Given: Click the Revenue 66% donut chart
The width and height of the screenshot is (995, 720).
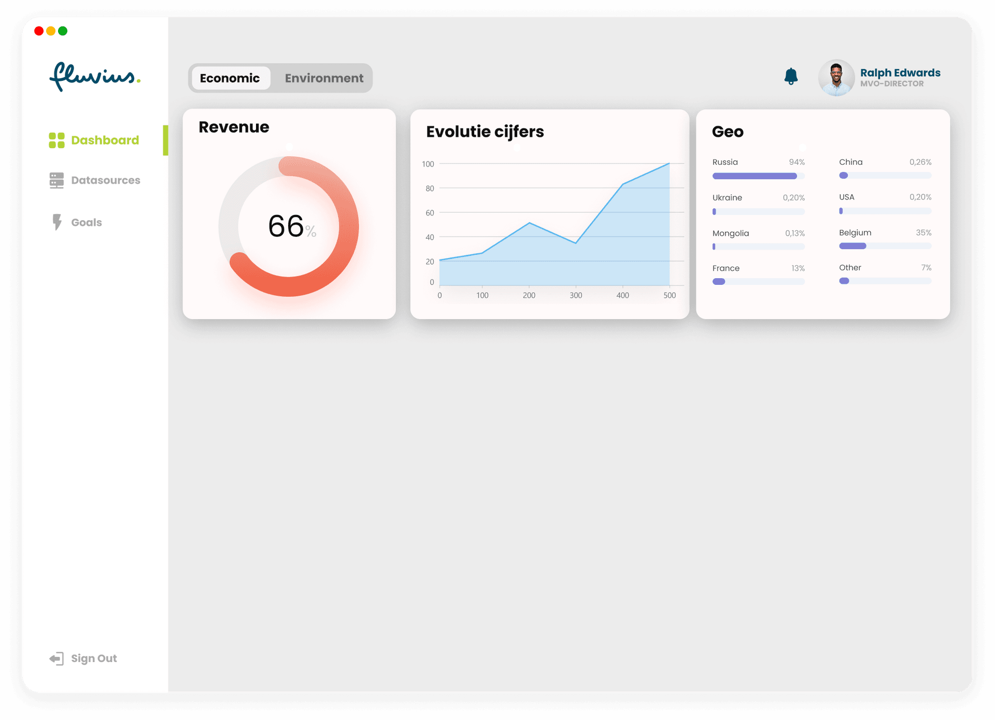Looking at the screenshot, I should [x=289, y=226].
